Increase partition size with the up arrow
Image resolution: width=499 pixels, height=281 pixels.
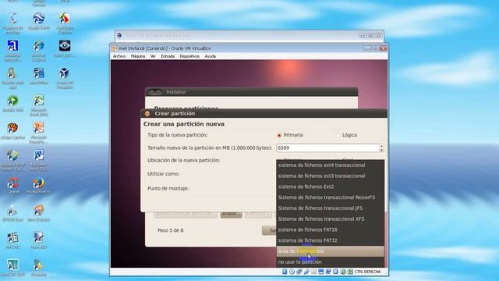tap(381, 146)
